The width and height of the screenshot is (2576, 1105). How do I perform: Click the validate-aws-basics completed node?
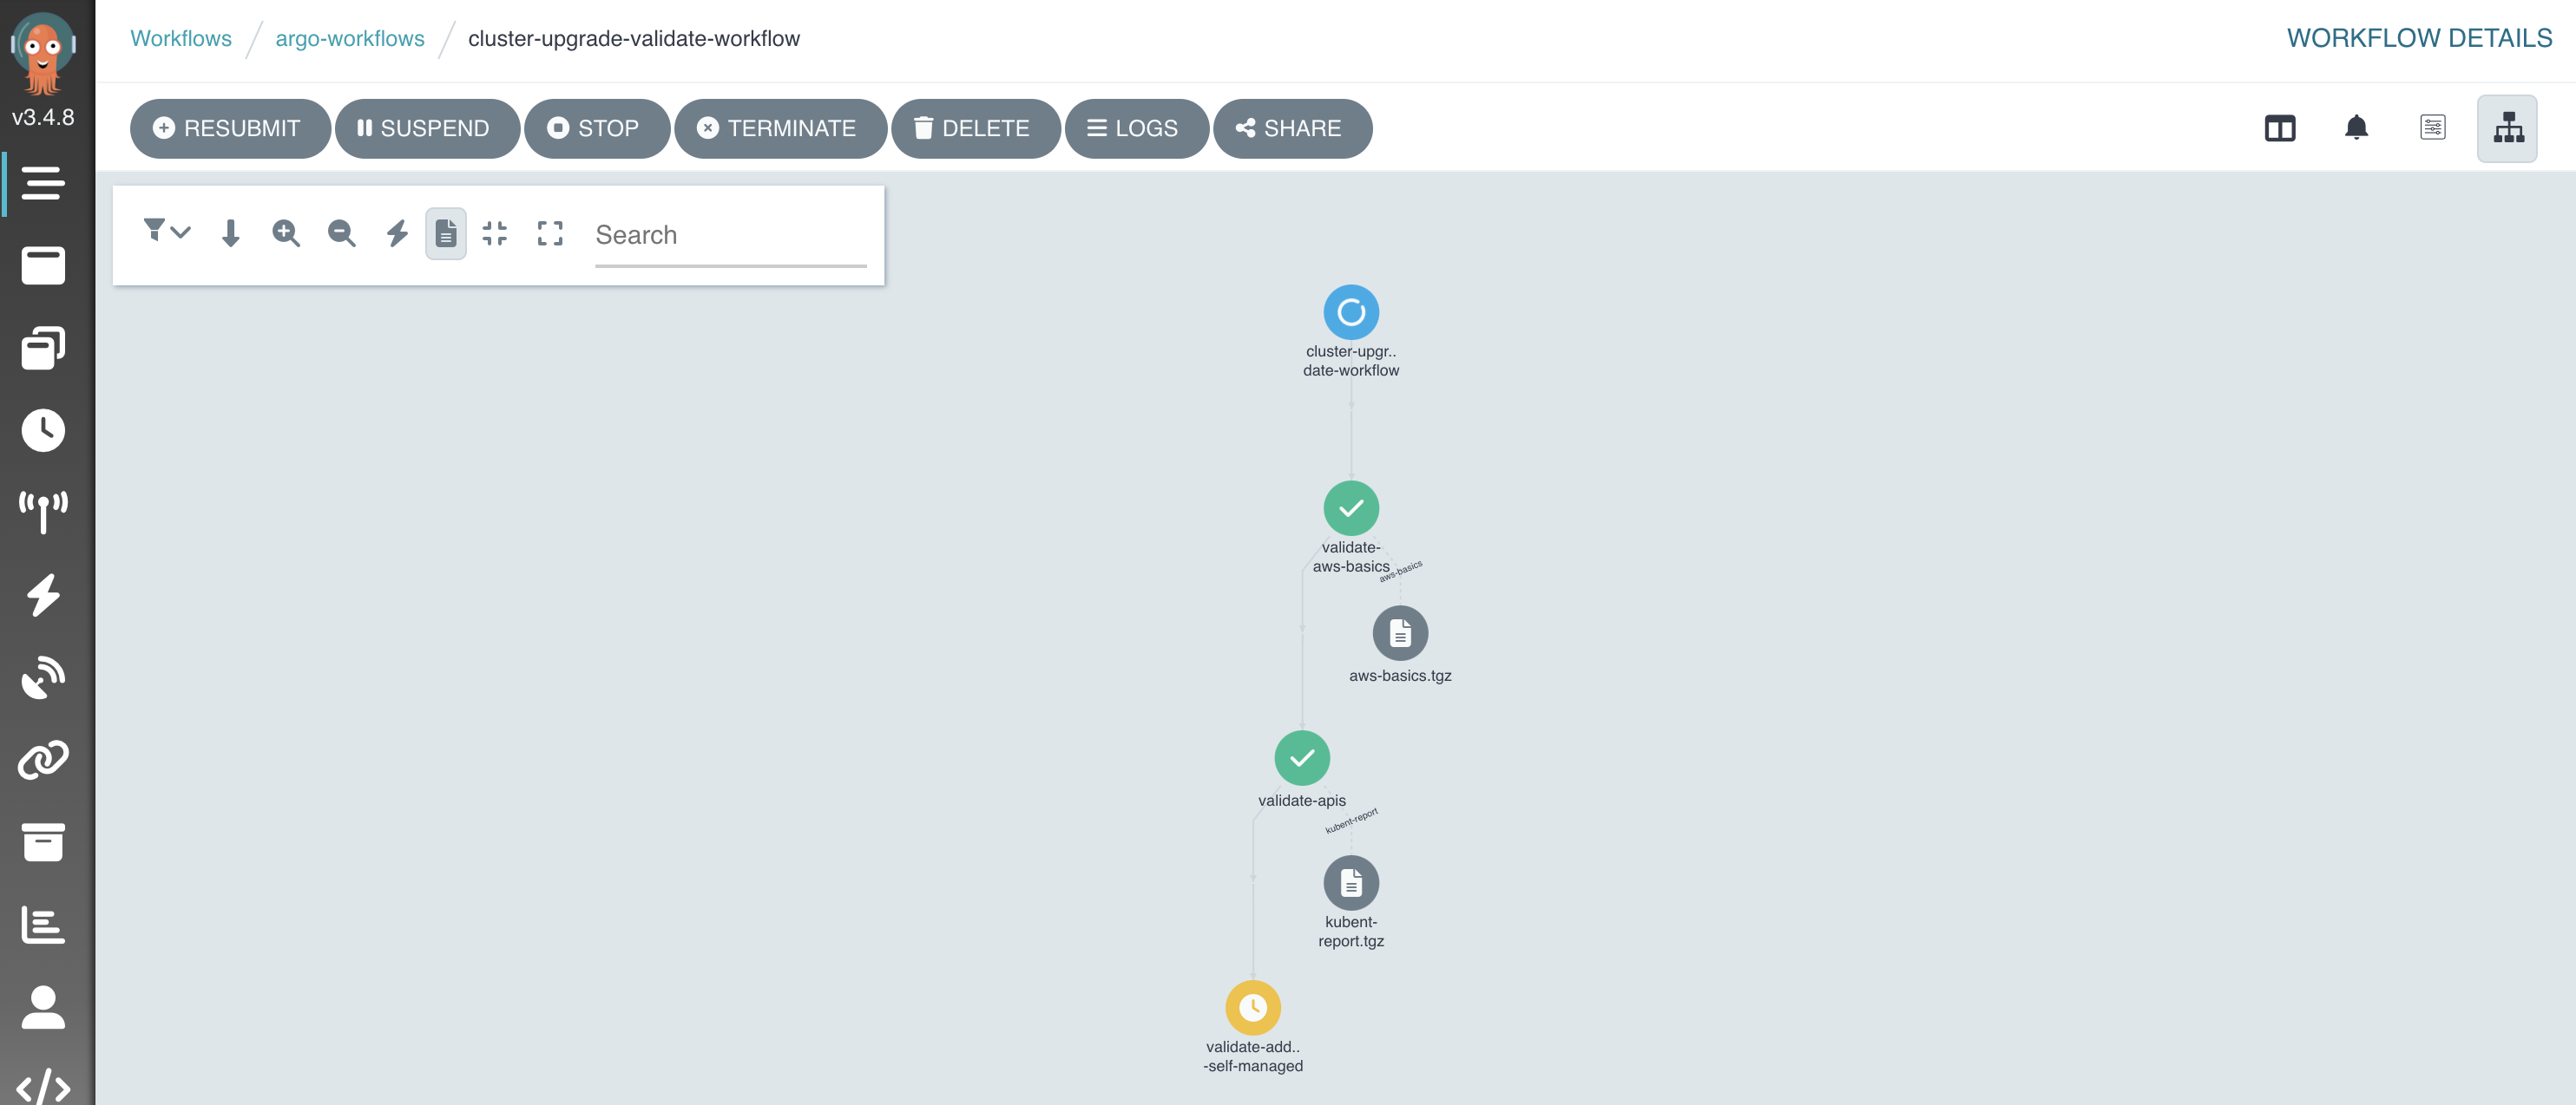point(1352,509)
